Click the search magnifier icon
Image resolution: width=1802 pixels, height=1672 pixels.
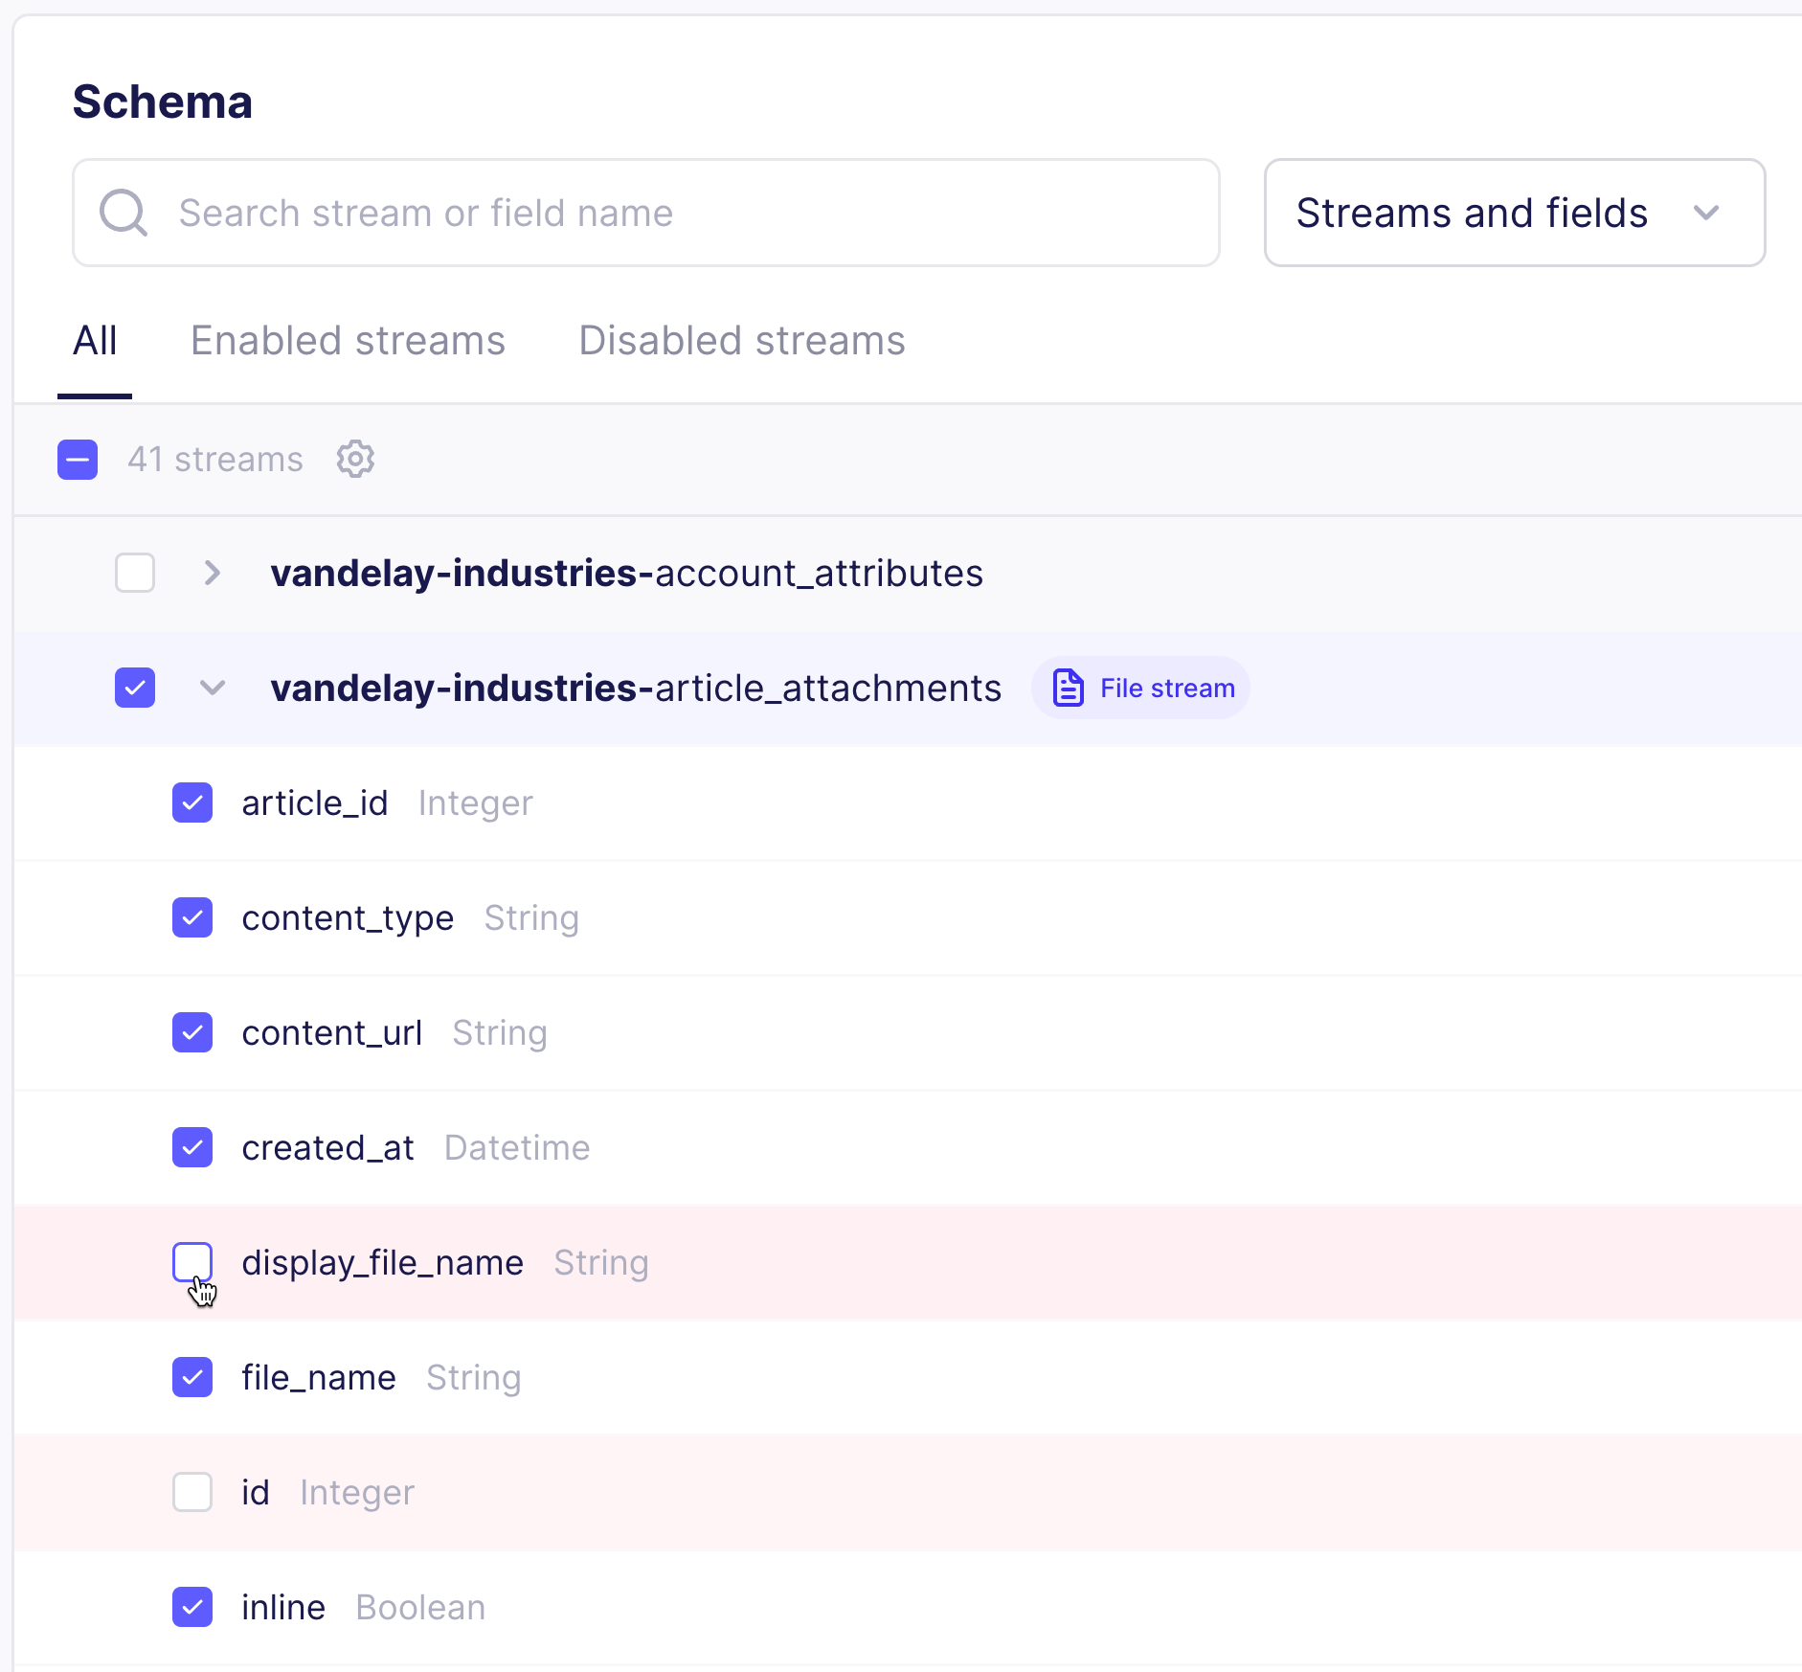point(123,212)
